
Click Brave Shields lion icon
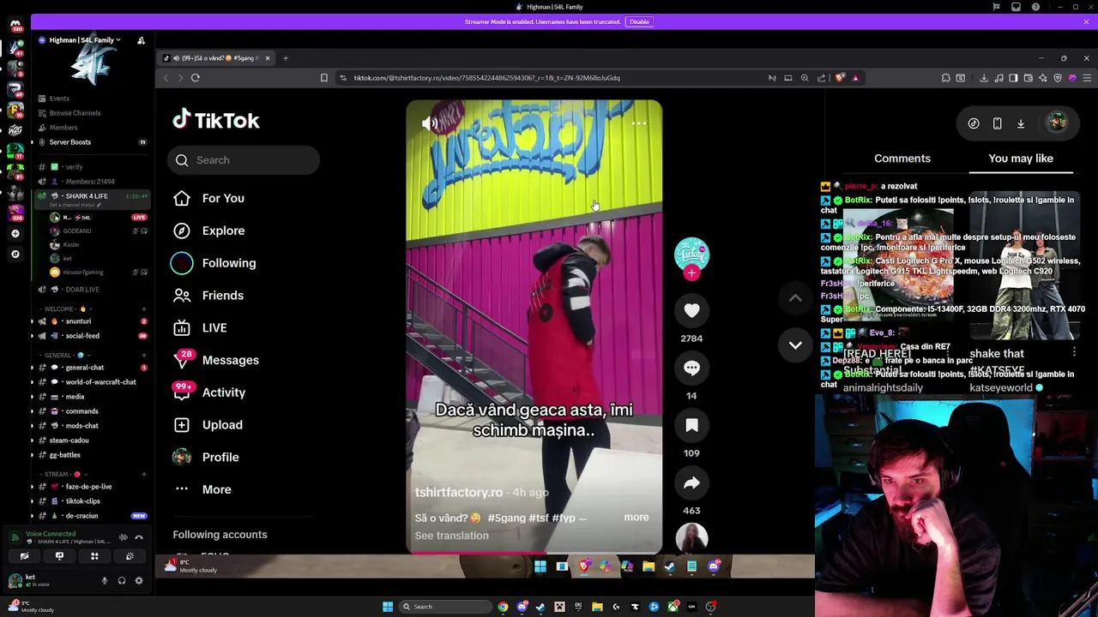tap(840, 78)
